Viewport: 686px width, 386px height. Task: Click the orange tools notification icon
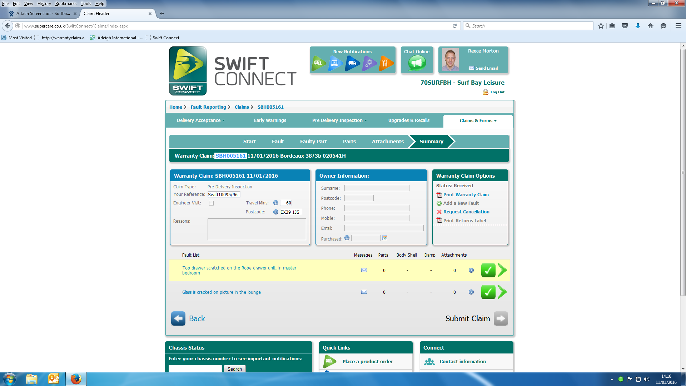pos(386,63)
